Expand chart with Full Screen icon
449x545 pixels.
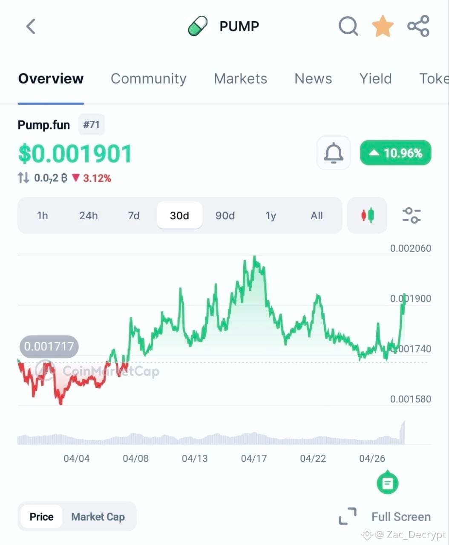click(x=348, y=516)
